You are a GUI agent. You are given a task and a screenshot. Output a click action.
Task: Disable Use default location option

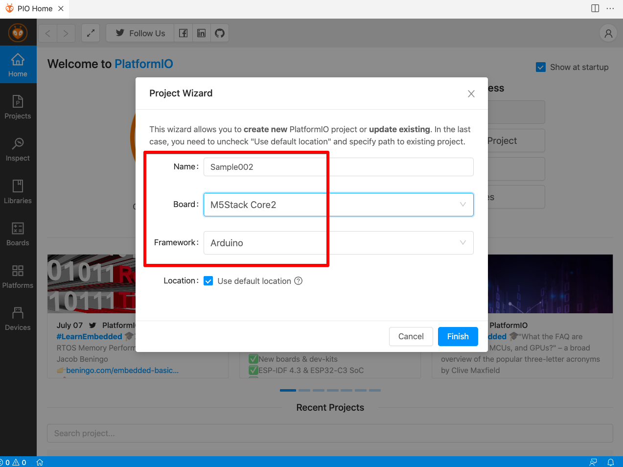[x=208, y=281]
